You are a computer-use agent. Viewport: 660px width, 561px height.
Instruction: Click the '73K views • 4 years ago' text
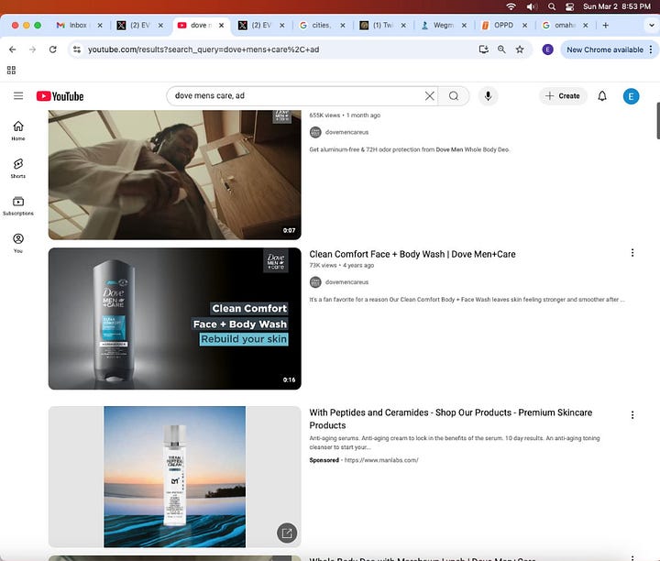341,265
